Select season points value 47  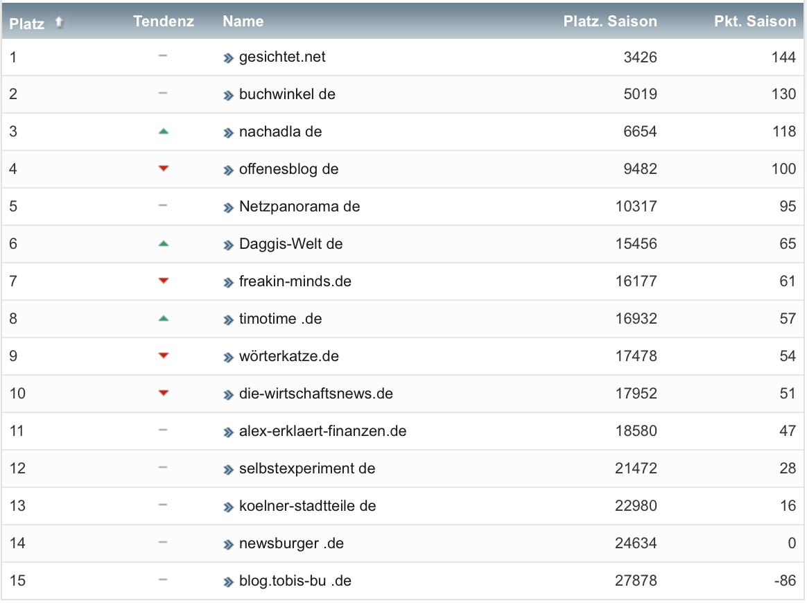pyautogui.click(x=788, y=430)
